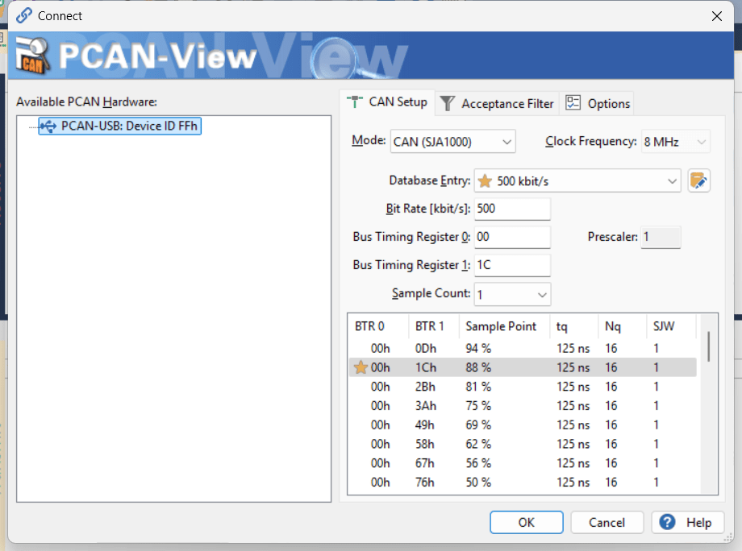Select the row with BTR 1 3Ah
Viewport: 742px width, 551px height.
click(523, 405)
